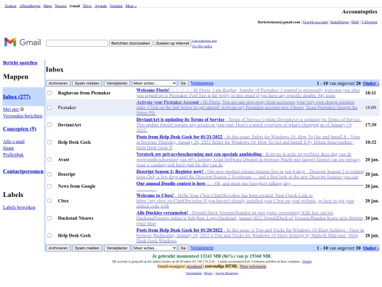
Task: Click the bottom 'Ga' button
Action: pyautogui.click(x=183, y=248)
